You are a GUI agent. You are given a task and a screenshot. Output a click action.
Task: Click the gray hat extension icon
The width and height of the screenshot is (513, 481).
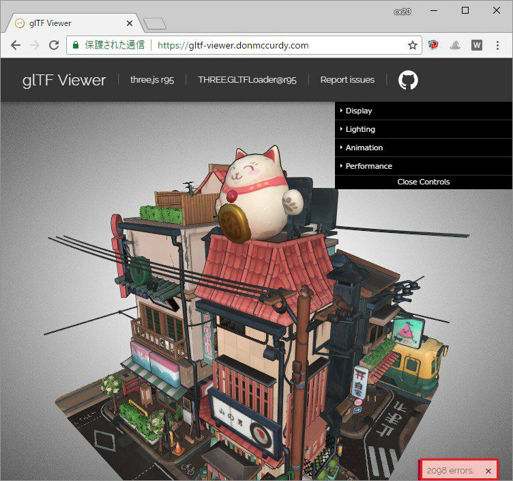coord(455,45)
